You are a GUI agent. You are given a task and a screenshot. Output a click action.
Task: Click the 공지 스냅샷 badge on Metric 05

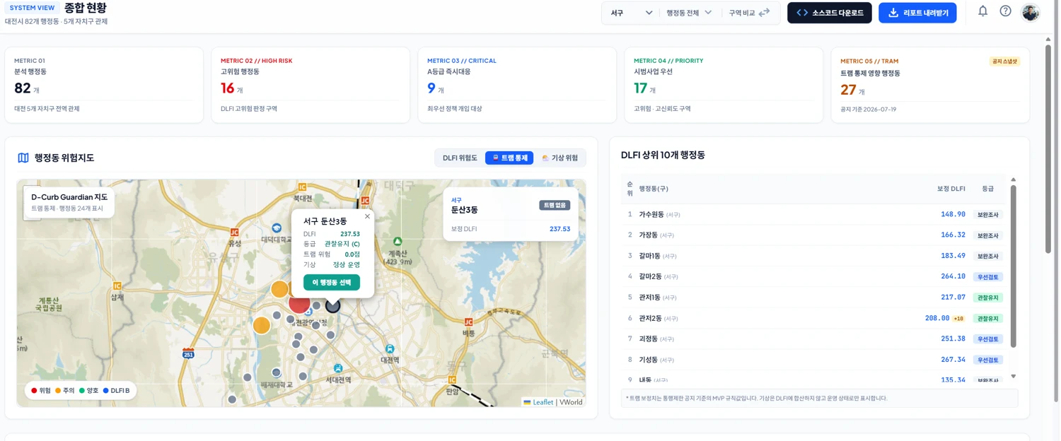(x=1004, y=61)
